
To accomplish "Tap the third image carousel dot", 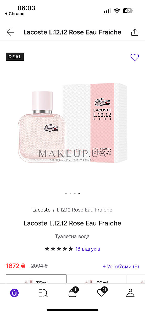I will point(75,194).
